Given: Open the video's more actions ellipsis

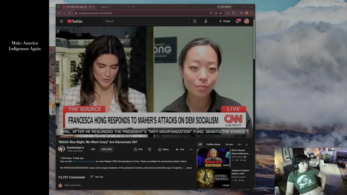Looking at the screenshot, I should tap(191, 149).
